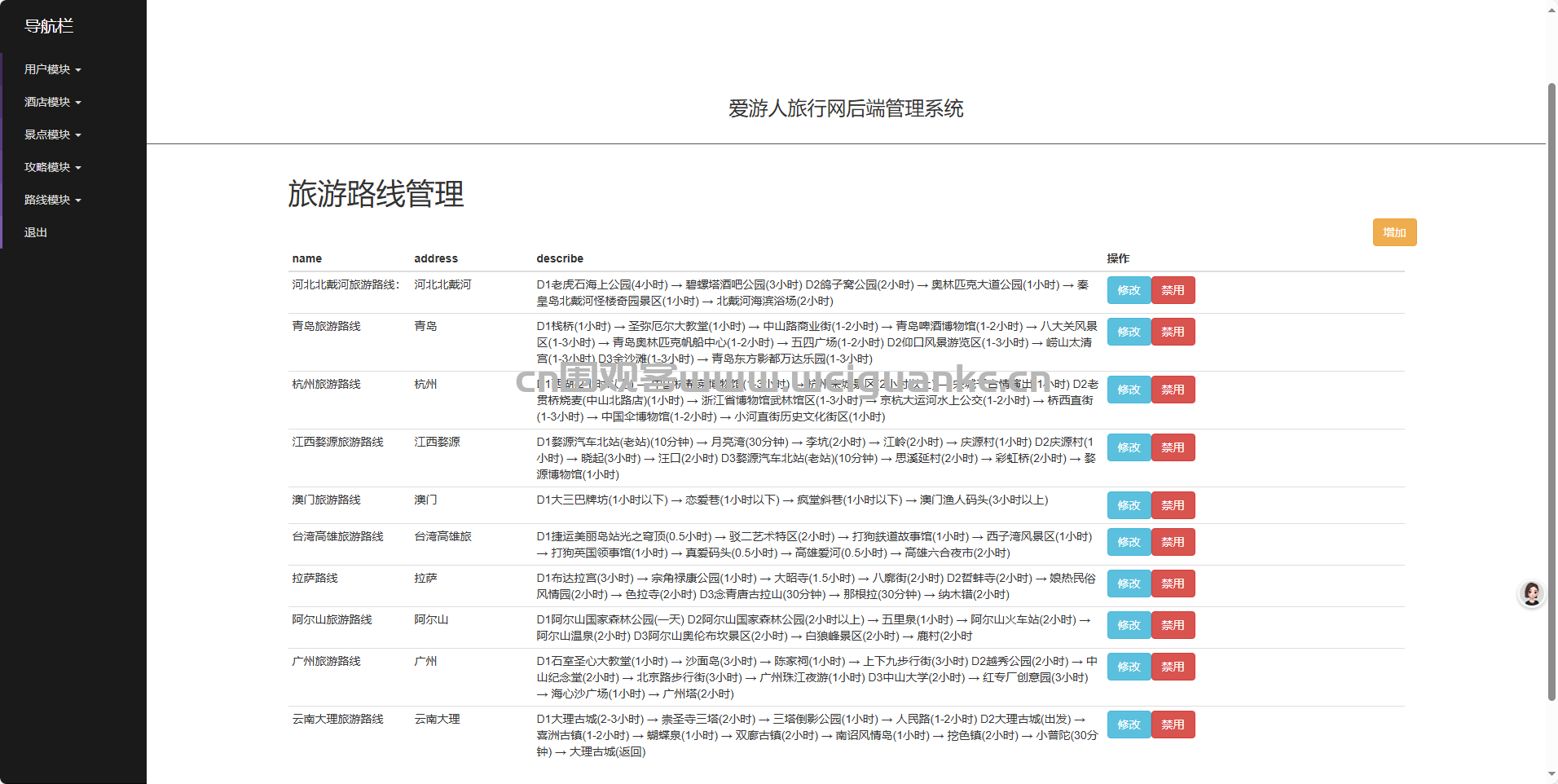Viewport: 1558px width, 784px height.
Task: Expand the 攻略模块 dropdown menu
Action: (53, 167)
